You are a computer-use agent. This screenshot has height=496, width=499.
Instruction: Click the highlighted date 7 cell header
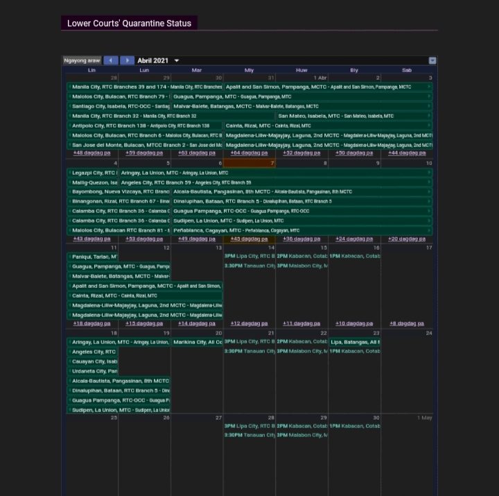(x=249, y=163)
